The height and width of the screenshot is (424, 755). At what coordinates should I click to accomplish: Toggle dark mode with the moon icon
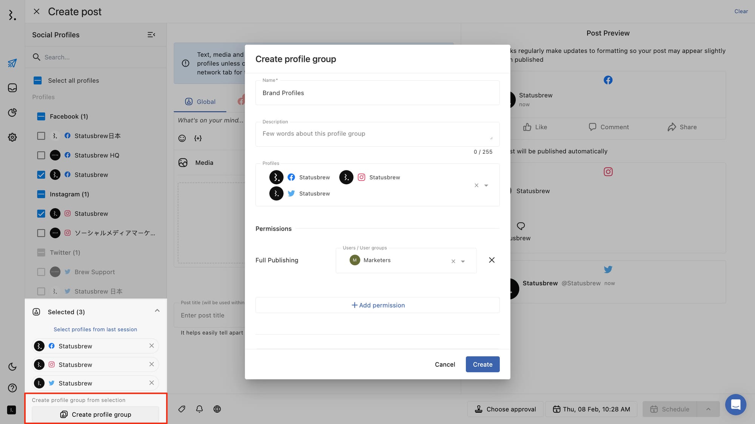12,366
